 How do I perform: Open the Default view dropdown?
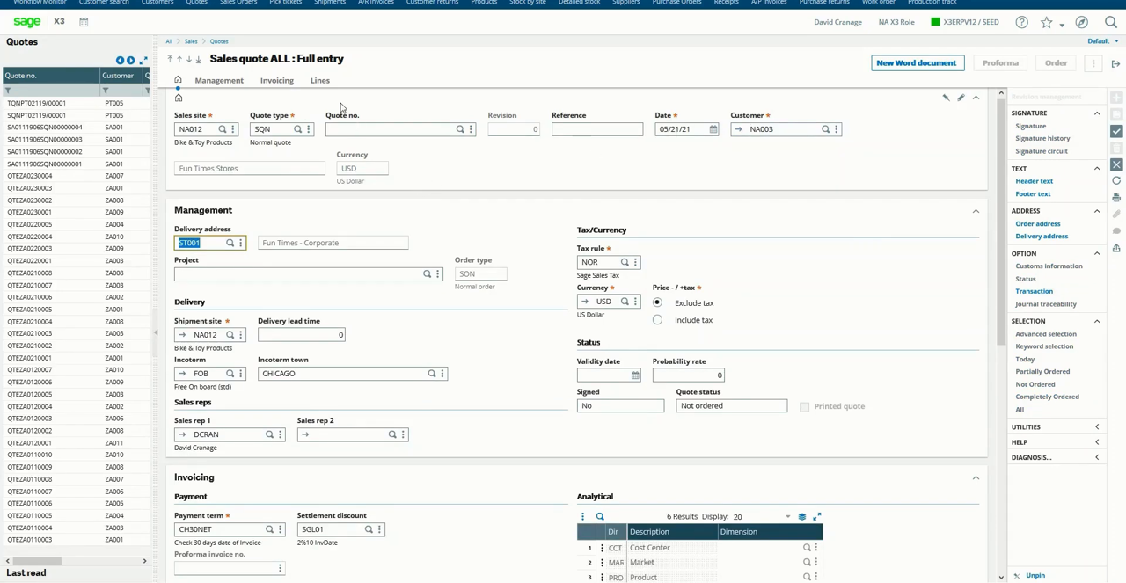click(x=1101, y=41)
